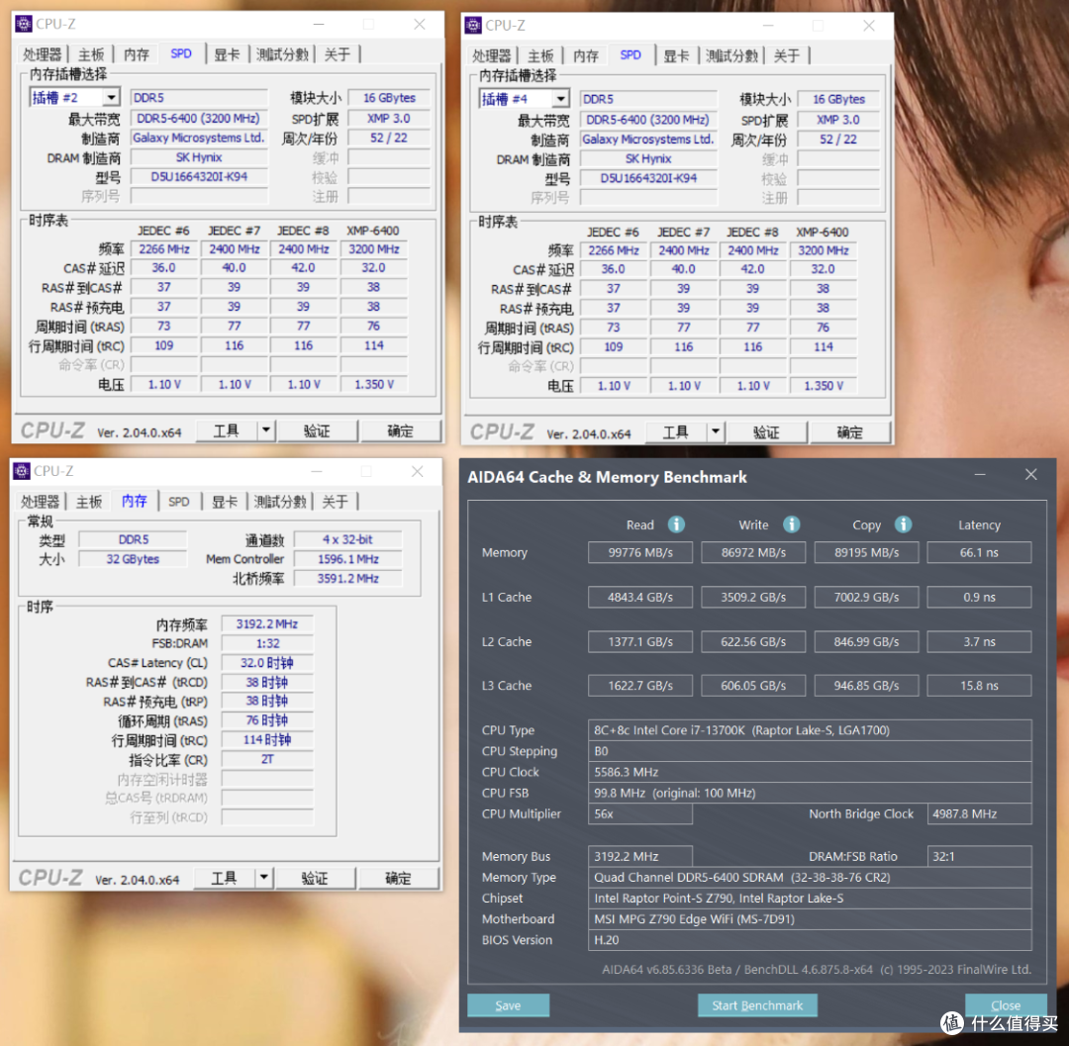Open 关于 tab in slot #4 CPU-Z window
The height and width of the screenshot is (1046, 1069).
pyautogui.click(x=786, y=55)
